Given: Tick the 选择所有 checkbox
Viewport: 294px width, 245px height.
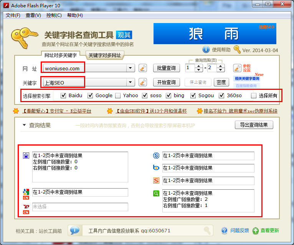Looking at the screenshot, I should click(253, 96).
